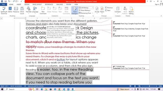The image size is (163, 91).
Task: Click the tab selector left of ruler
Action: 1,18
